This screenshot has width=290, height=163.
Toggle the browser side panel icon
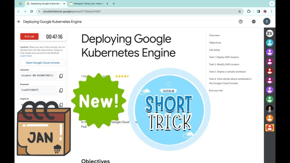pyautogui.click(x=258, y=11)
